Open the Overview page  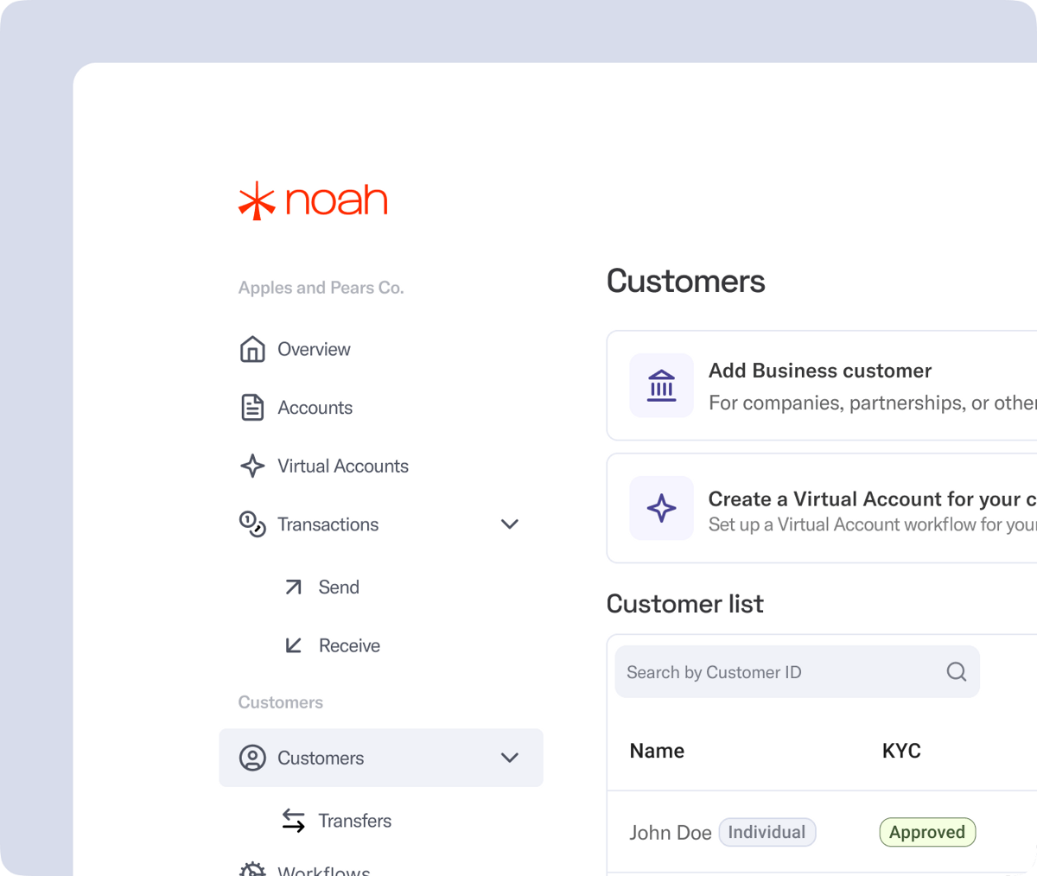point(314,349)
